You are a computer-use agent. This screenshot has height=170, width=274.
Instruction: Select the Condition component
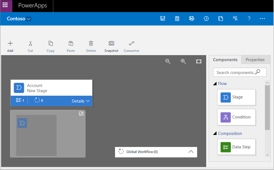236,117
